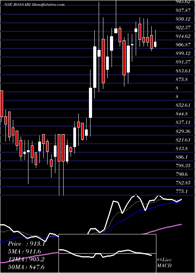Image resolution: width=195 pixels, height=273 pixels.
Task: Click the 930.12 price level label
Action: click(183, 19)
